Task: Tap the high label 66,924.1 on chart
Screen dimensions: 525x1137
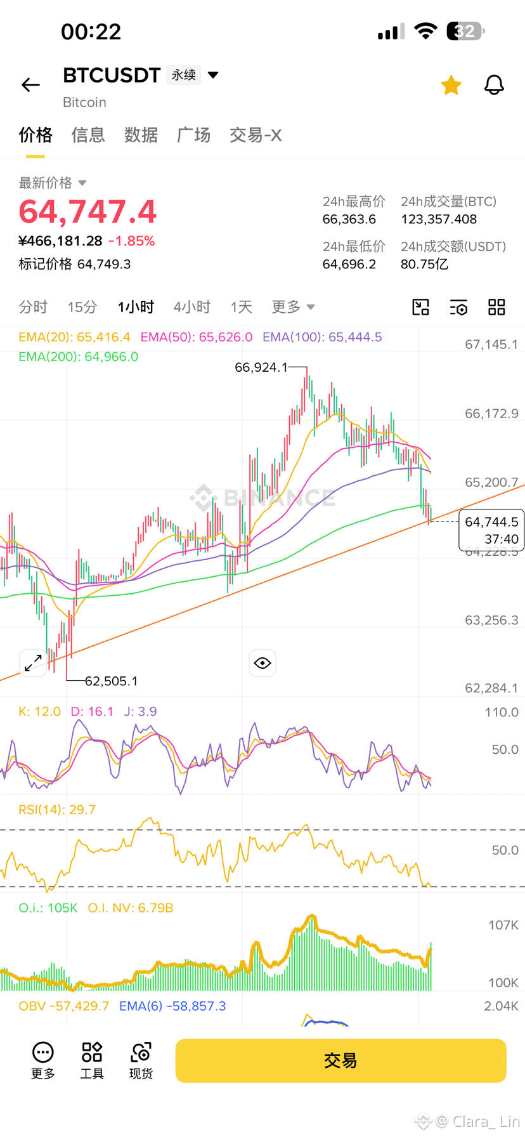Action: tap(261, 367)
